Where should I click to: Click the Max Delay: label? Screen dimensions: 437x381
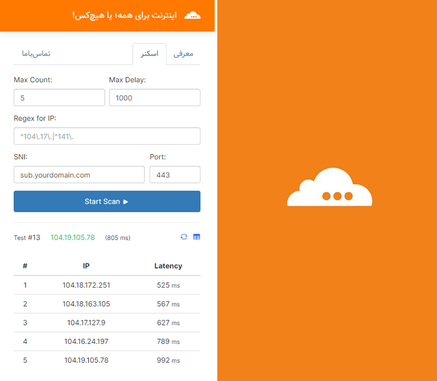tap(127, 80)
